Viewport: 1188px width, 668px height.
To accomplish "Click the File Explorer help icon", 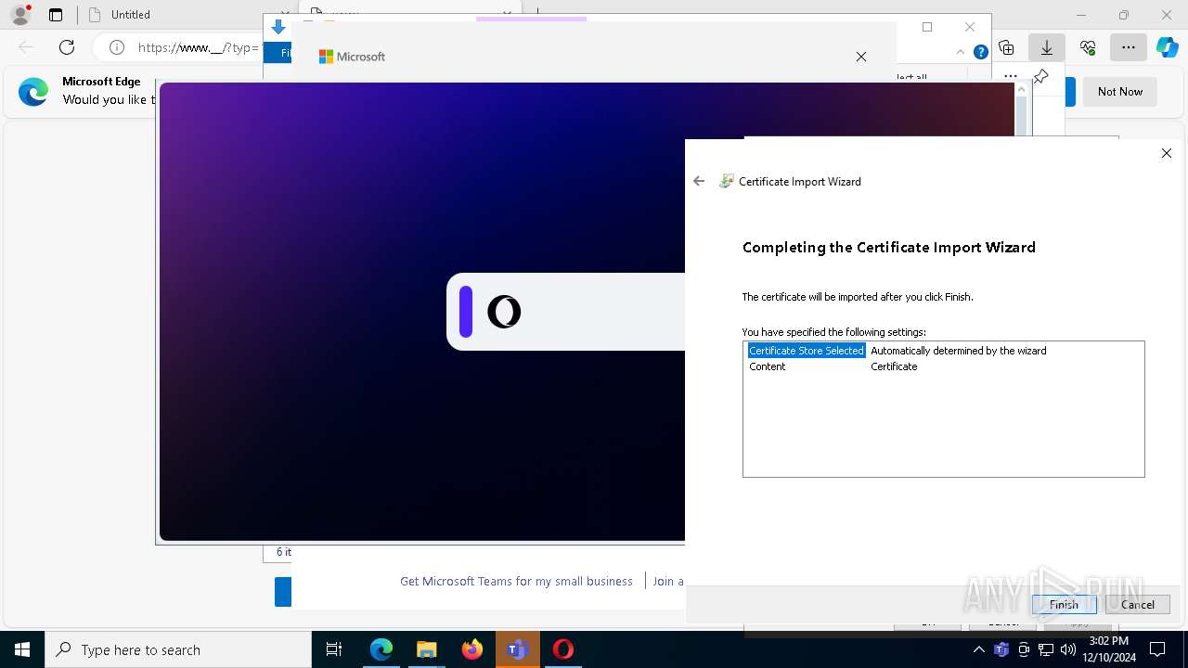I will click(980, 52).
